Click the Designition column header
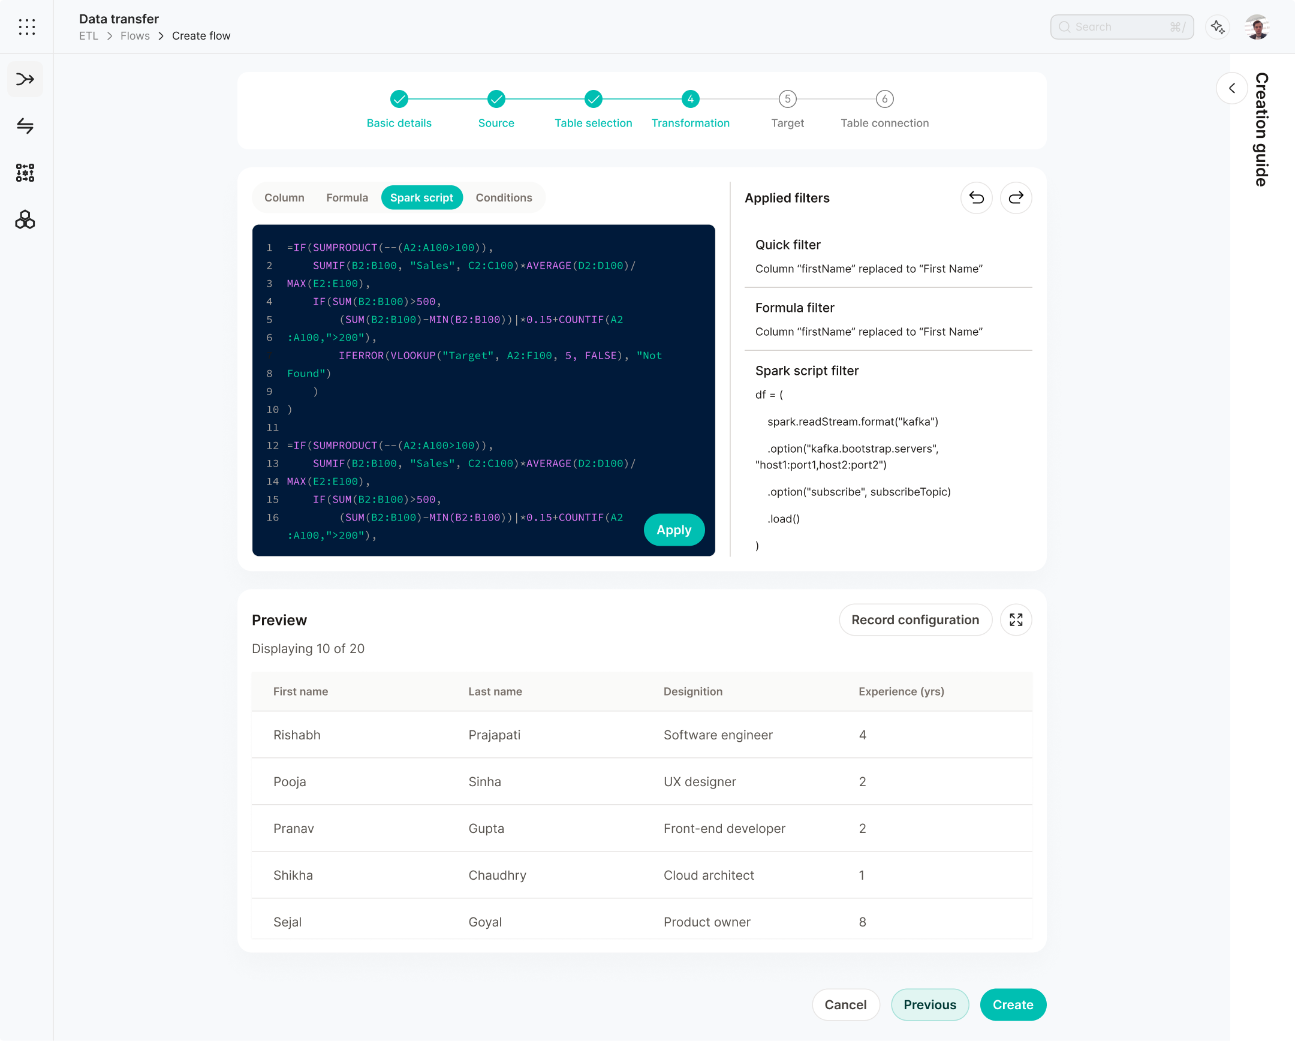Image resolution: width=1295 pixels, height=1041 pixels. 692,691
